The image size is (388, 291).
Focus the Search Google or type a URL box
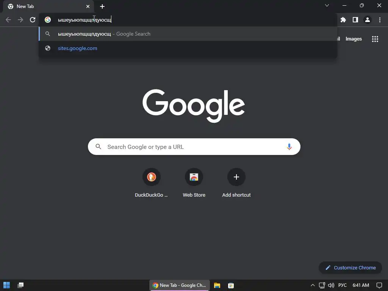194,147
